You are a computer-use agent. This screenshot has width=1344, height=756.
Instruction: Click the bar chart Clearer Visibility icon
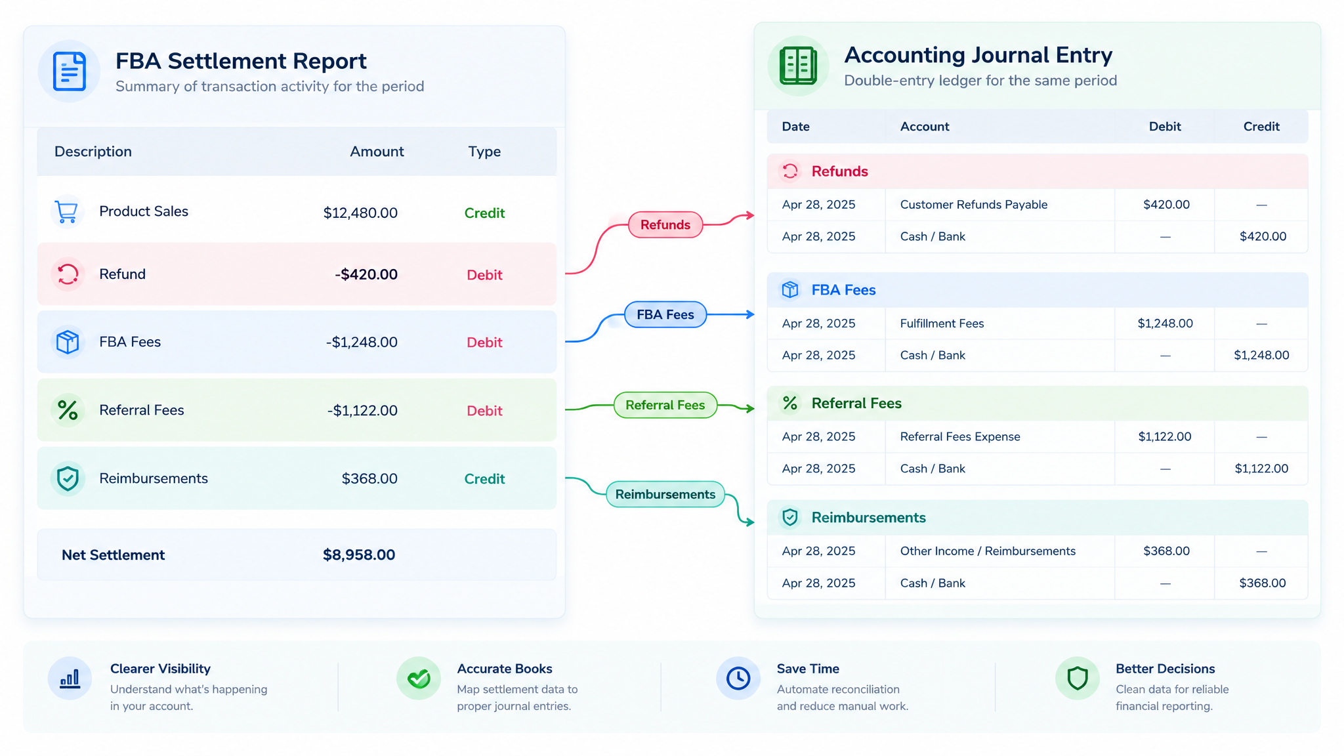[70, 678]
